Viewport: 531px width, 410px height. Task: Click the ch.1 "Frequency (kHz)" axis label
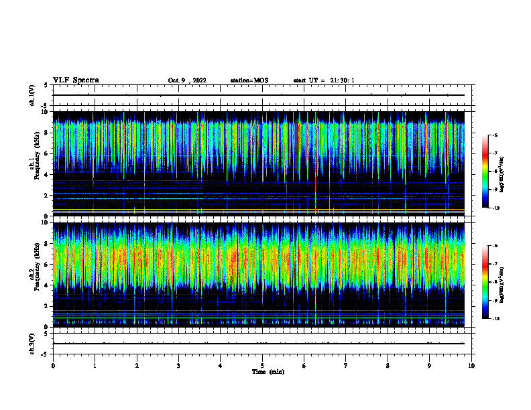tap(37, 155)
